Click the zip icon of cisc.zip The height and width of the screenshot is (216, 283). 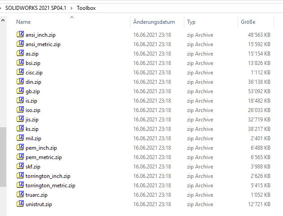20,72
